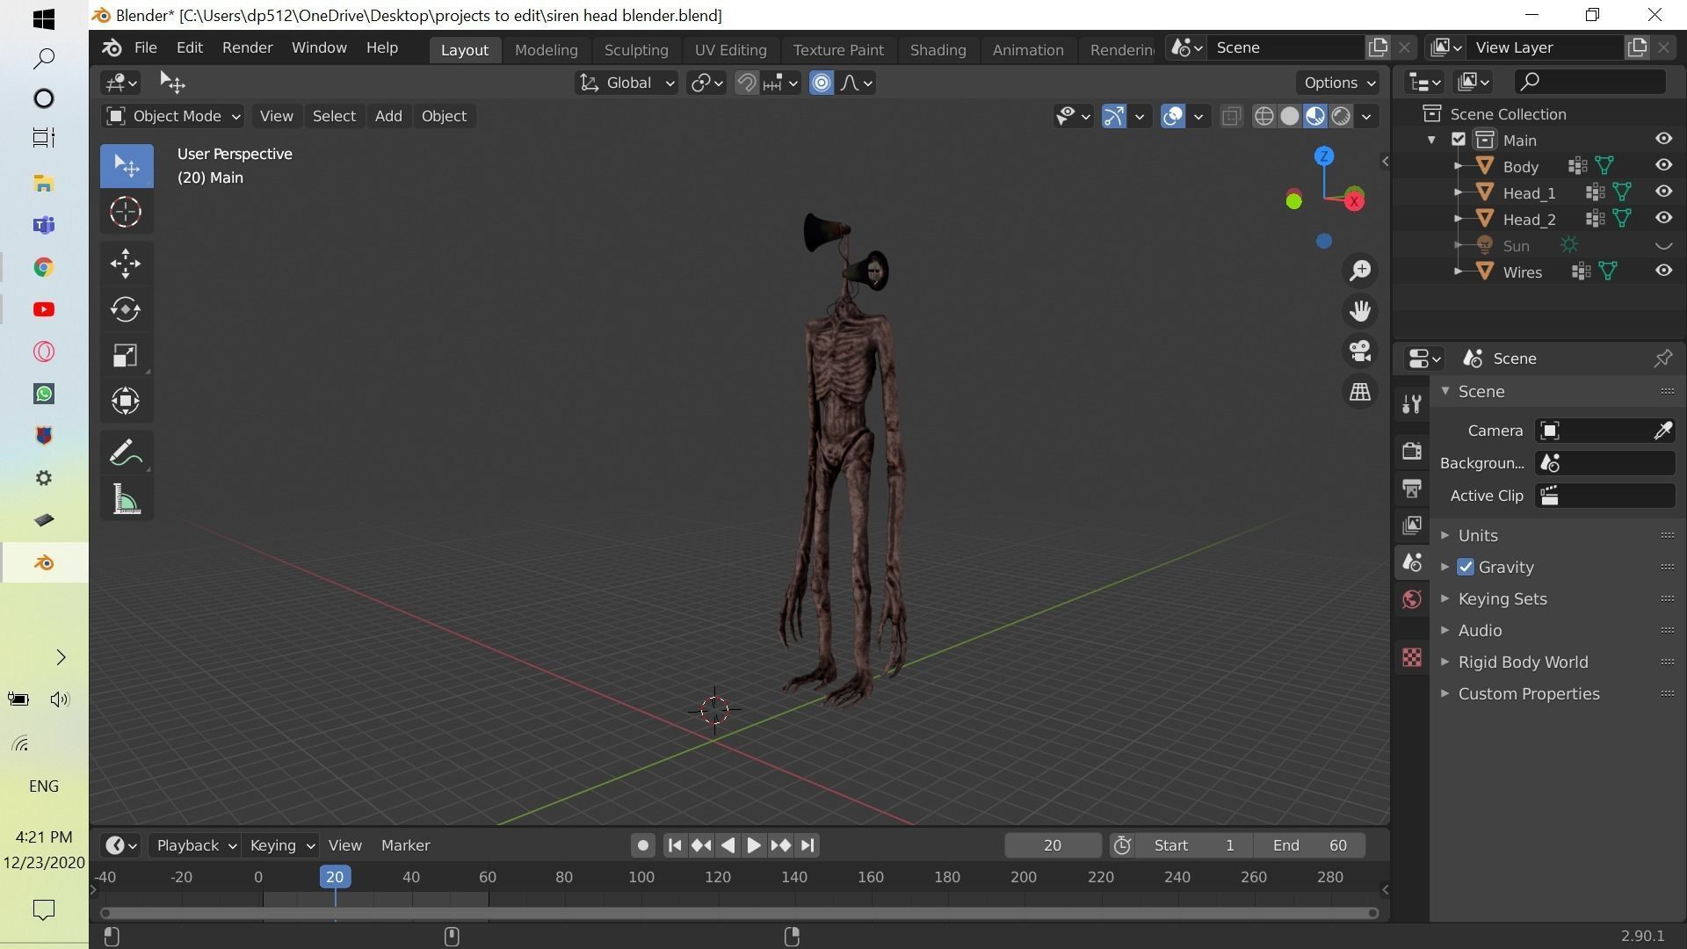Toggle snapping magnet button
Viewport: 1687px width, 949px height.
tap(746, 83)
